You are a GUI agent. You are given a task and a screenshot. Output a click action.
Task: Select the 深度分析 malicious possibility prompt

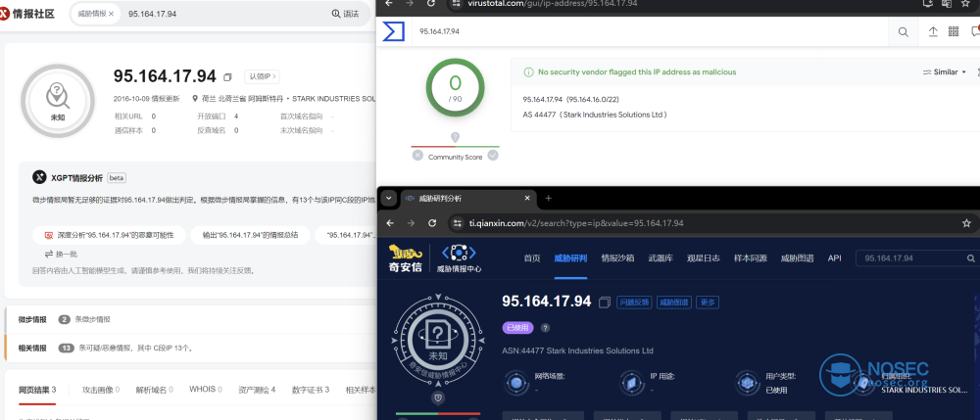coord(110,235)
